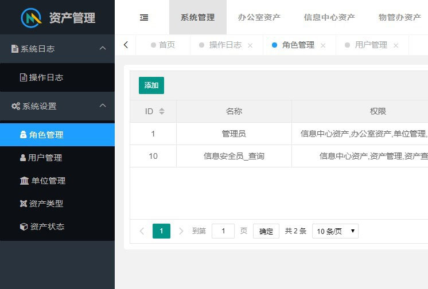Image resolution: width=428 pixels, height=289 pixels.
Task: Click the page number input field
Action: (x=223, y=231)
